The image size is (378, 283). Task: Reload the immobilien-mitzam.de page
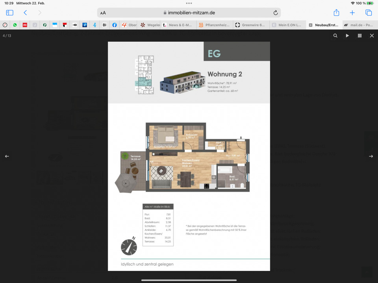click(276, 13)
